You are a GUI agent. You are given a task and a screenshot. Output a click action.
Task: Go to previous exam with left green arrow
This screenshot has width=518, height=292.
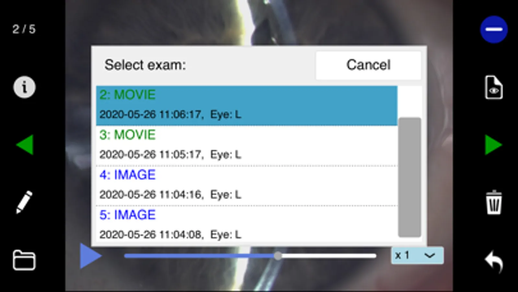tap(25, 145)
